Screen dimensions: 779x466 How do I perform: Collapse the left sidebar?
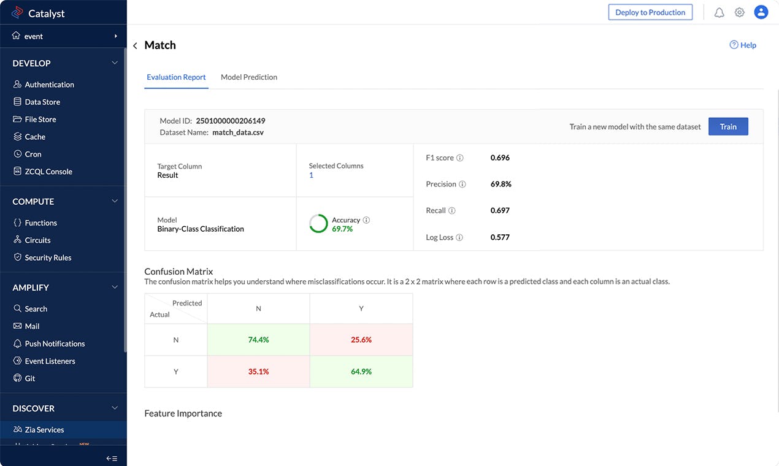click(x=112, y=458)
